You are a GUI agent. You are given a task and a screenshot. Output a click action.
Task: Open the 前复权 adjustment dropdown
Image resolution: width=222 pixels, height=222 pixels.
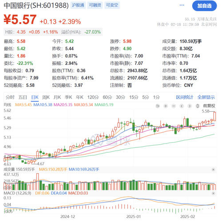(x=209, y=106)
